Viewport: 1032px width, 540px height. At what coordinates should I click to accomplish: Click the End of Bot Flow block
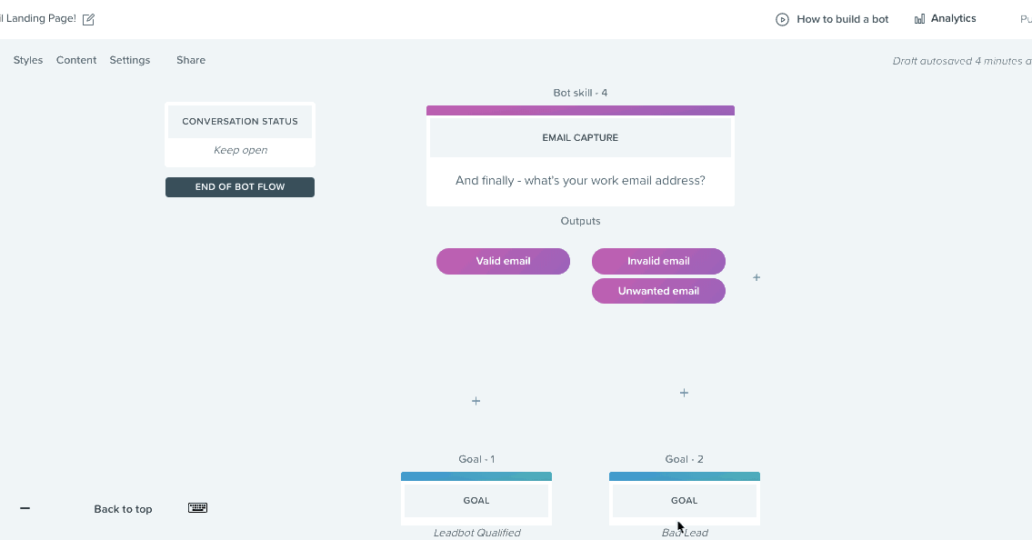[239, 186]
